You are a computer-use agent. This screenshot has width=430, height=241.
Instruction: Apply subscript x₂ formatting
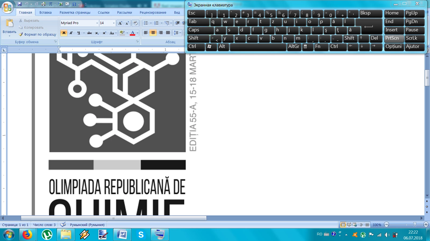coord(97,33)
